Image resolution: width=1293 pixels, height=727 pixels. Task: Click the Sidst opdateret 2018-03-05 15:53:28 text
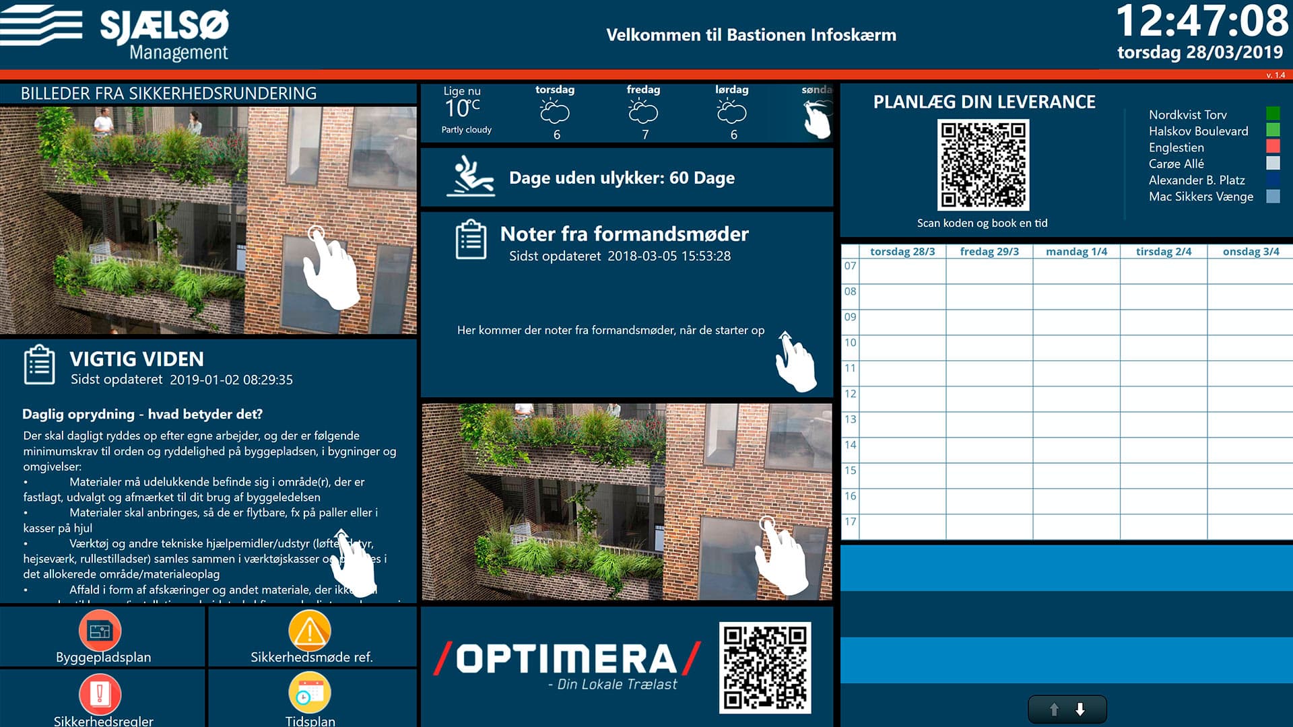click(620, 256)
